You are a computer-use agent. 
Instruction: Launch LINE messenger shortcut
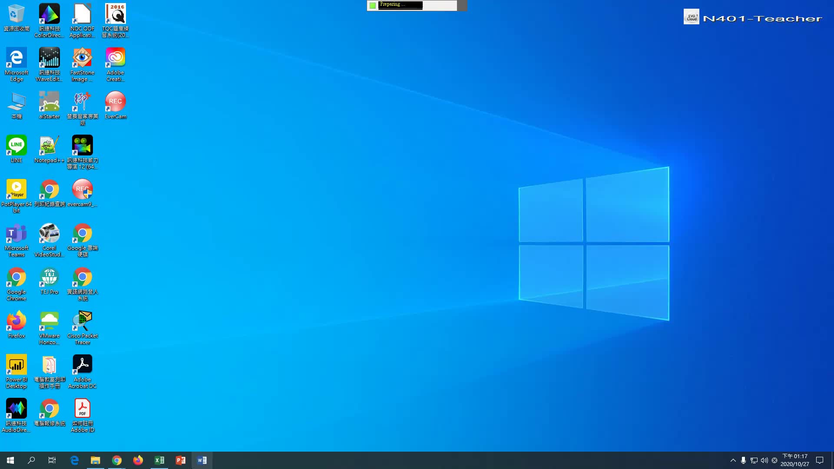coord(17,149)
